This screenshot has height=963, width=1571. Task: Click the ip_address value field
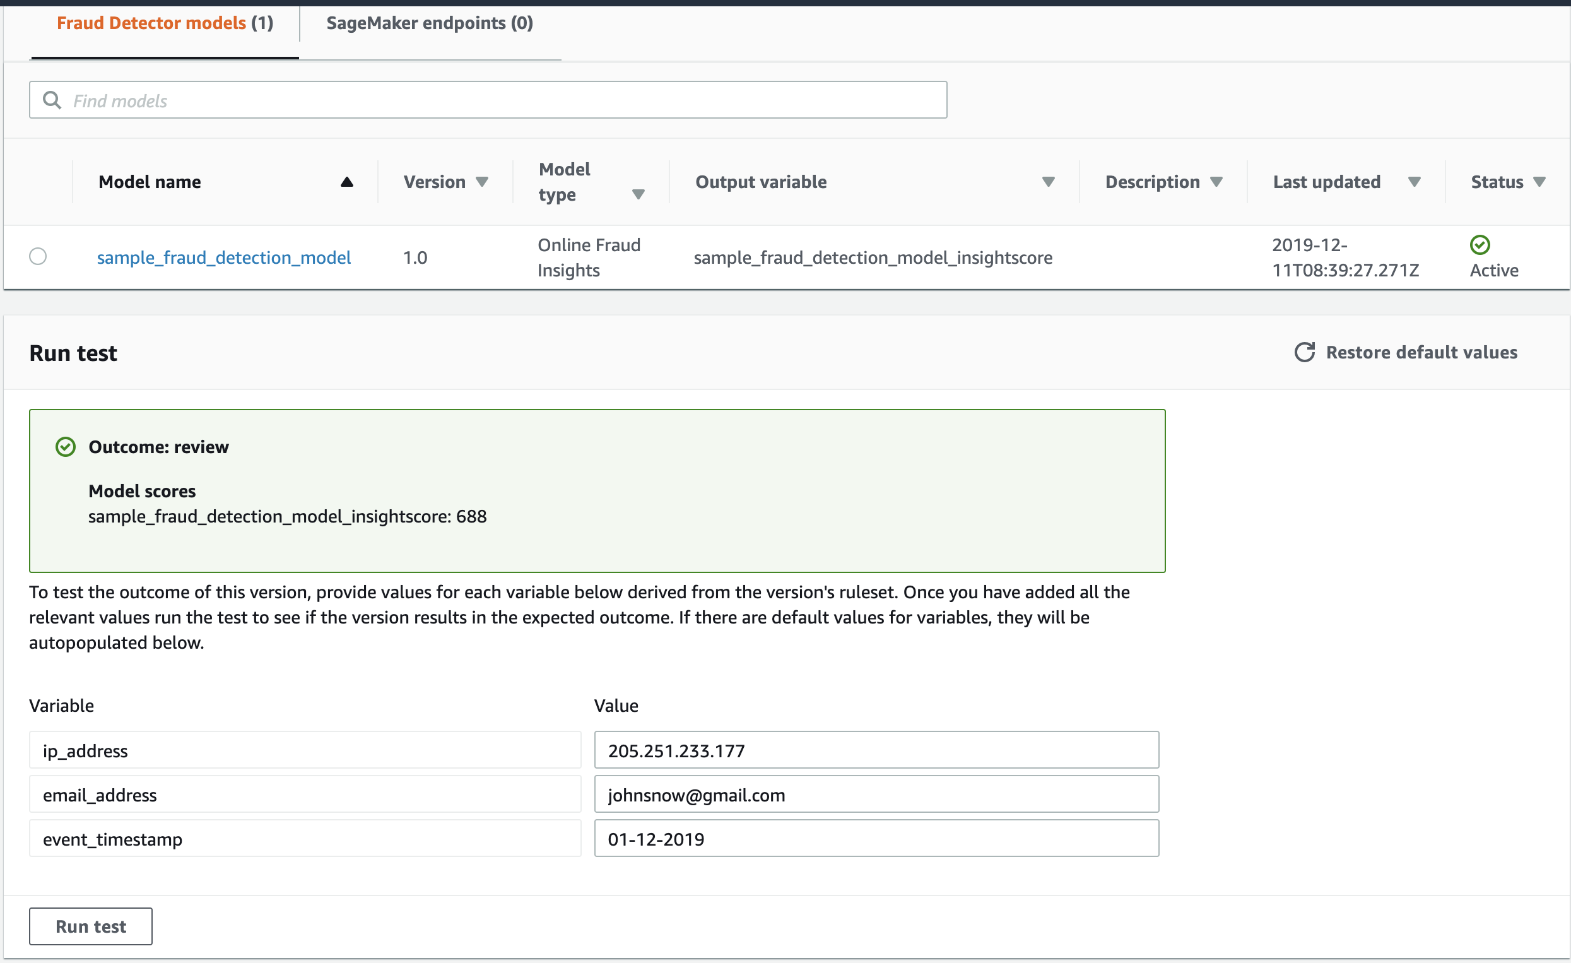876,750
